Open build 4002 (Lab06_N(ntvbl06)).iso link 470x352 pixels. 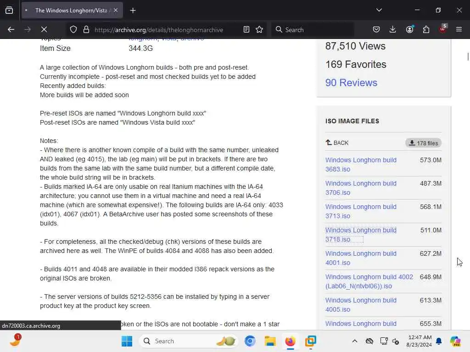369,281
